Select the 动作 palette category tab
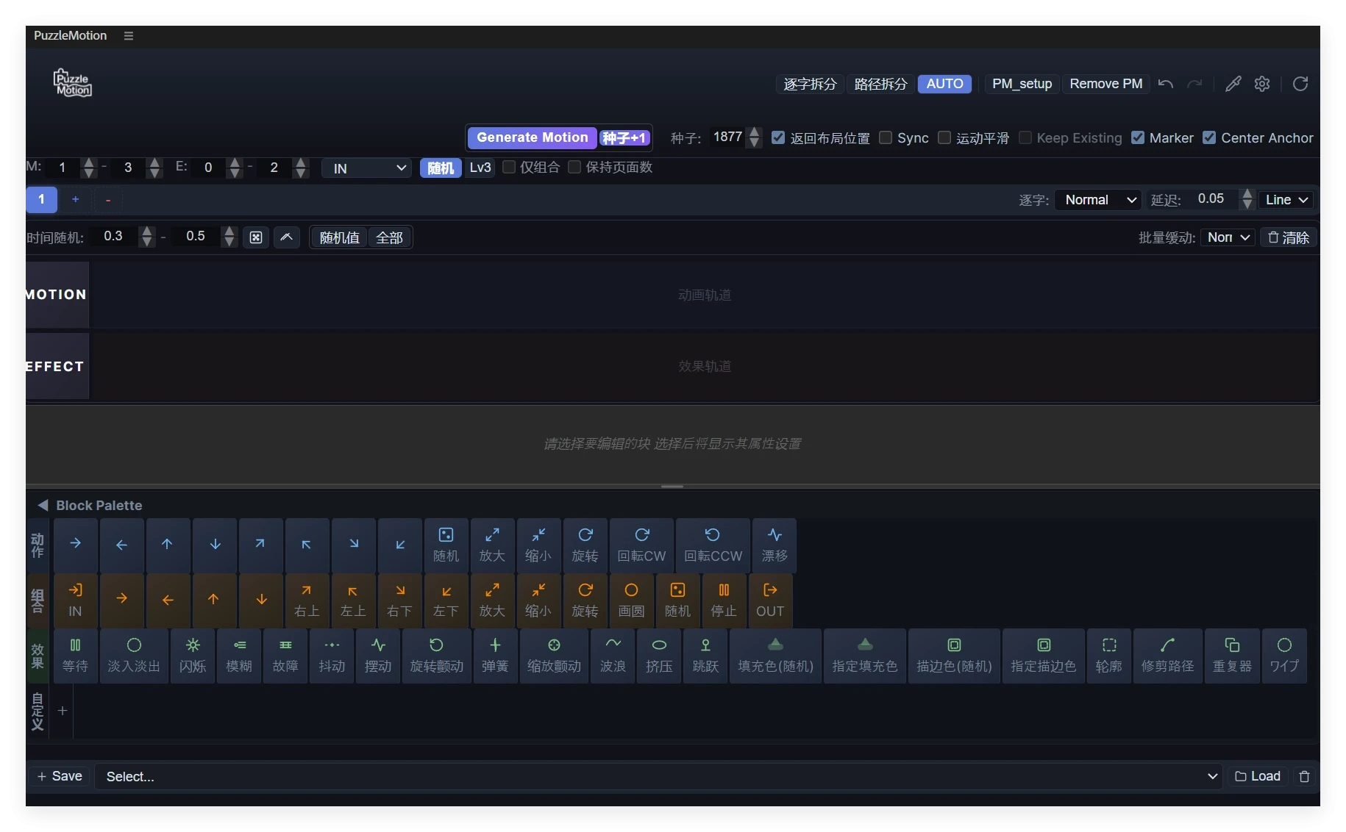Image resolution: width=1346 pixels, height=832 pixels. pos(38,545)
